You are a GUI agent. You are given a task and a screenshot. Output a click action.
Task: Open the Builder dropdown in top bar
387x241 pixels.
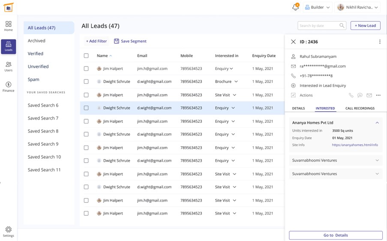click(317, 7)
